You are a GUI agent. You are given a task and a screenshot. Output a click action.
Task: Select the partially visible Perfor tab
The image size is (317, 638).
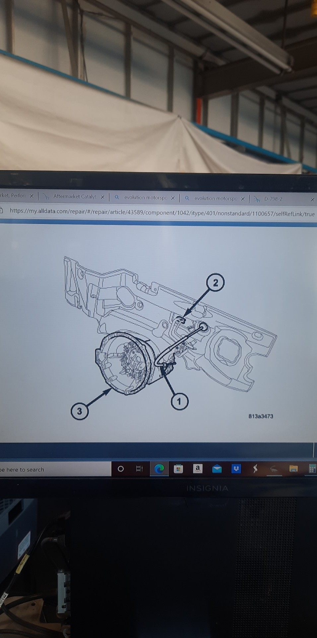(x=13, y=195)
